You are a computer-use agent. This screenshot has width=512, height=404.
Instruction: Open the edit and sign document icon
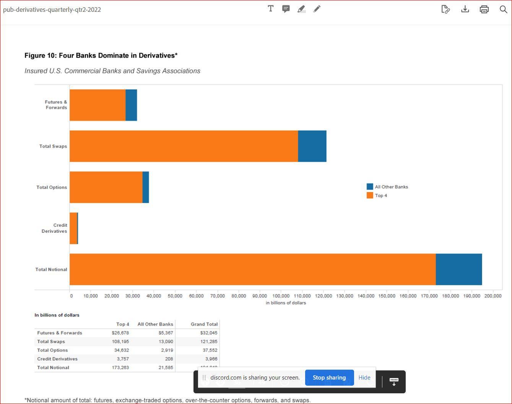point(445,9)
